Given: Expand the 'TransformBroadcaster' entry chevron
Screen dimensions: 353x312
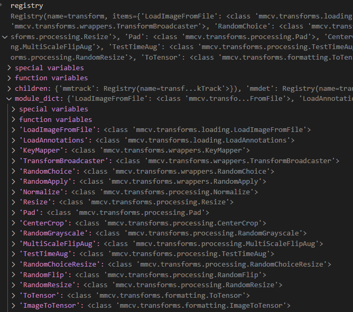Looking at the screenshot, I should (x=14, y=161).
